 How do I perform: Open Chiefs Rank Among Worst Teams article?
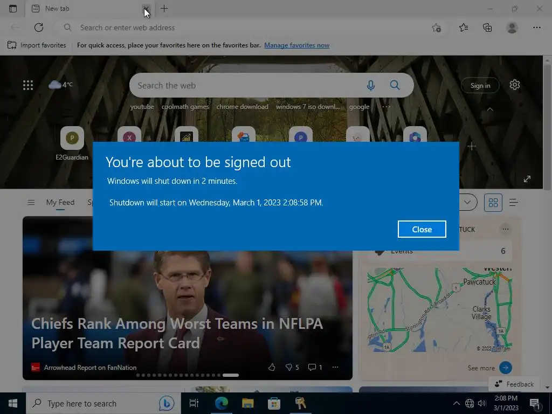[177, 333]
